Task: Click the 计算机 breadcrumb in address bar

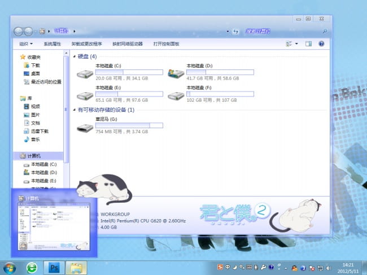Action: [61, 31]
